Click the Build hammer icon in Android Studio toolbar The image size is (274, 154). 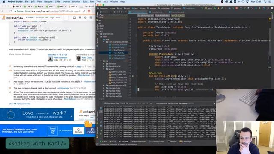[203, 8]
